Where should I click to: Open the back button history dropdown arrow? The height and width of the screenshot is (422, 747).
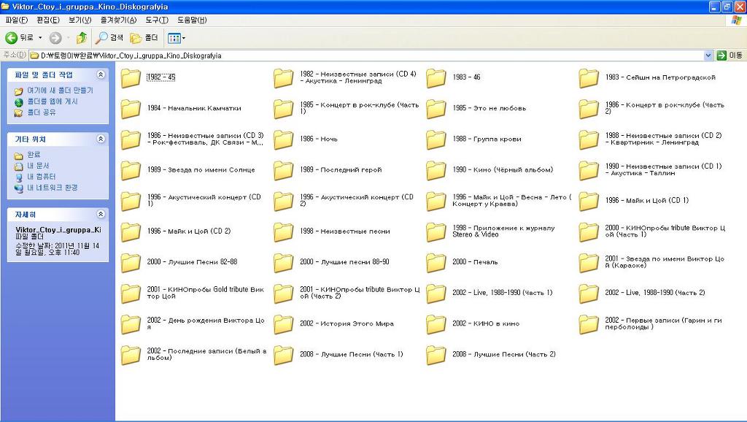40,38
